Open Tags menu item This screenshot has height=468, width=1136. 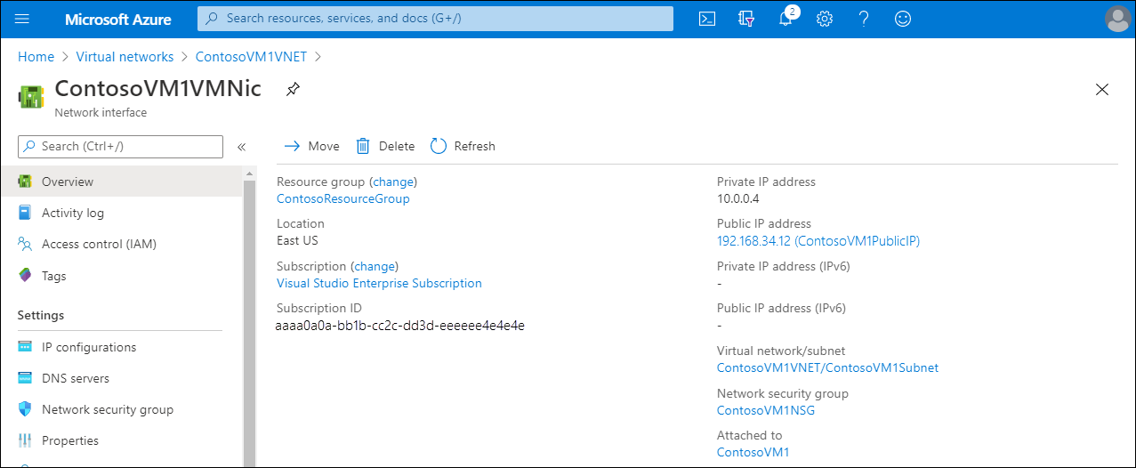(x=121, y=276)
